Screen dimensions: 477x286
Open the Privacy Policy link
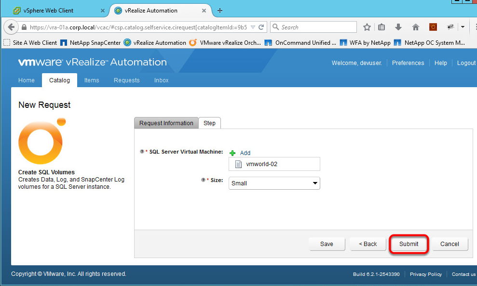pos(425,274)
